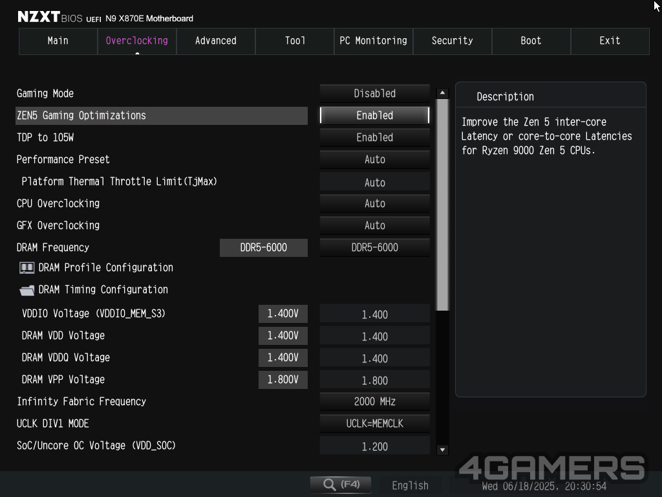
Task: Select the UCLK DIV1 MODE label
Action: click(x=53, y=423)
